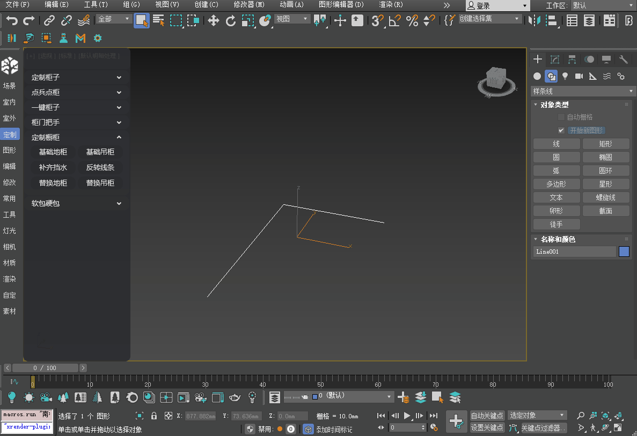Expand the 定制柜子 section
This screenshot has width=637, height=436.
coord(76,77)
